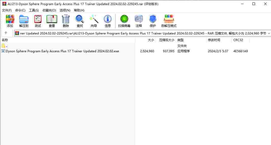271x145 pixels.
Task: Click the Delete (删除) trash icon
Action: tap(66, 21)
